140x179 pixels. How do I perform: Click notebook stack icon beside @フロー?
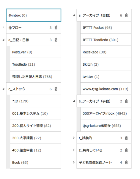tap(56, 27)
